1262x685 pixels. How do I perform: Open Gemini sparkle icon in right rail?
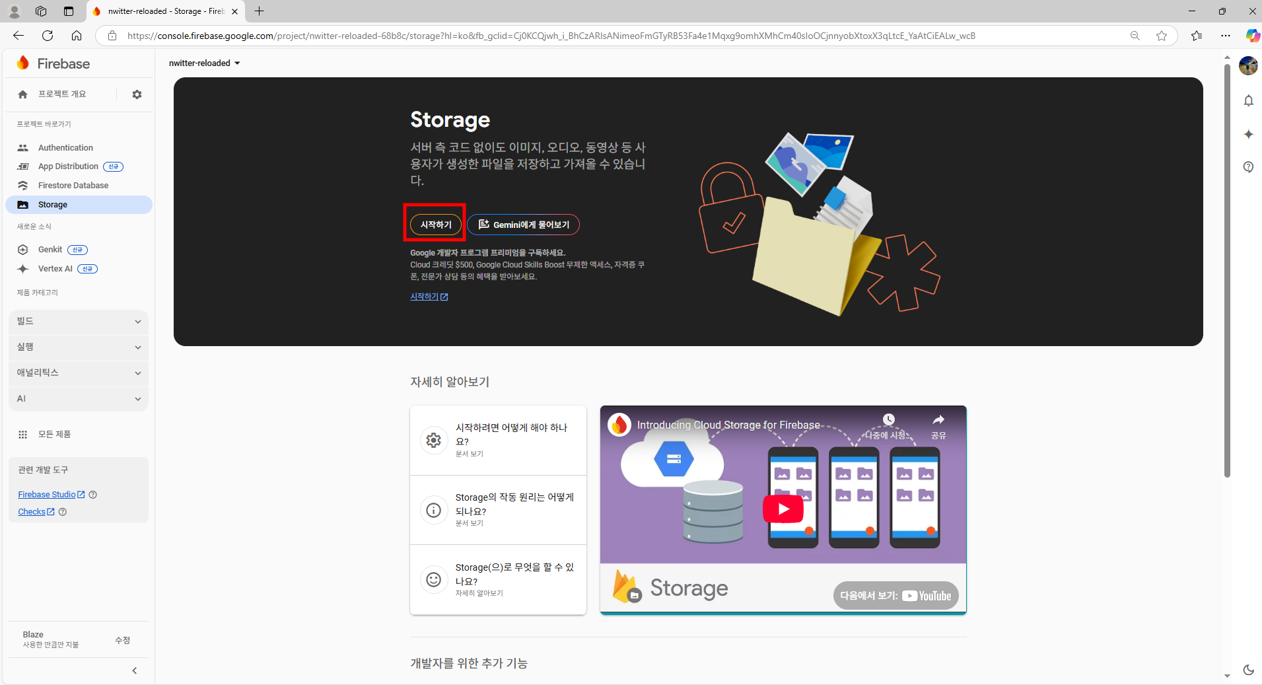tap(1248, 134)
